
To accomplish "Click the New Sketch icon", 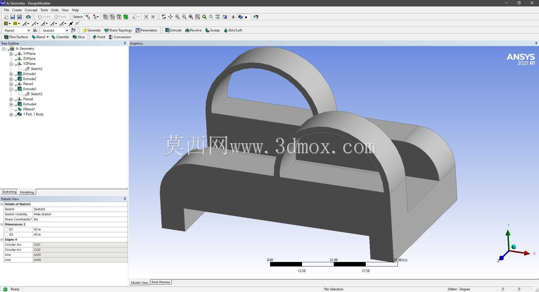I will pos(74,30).
